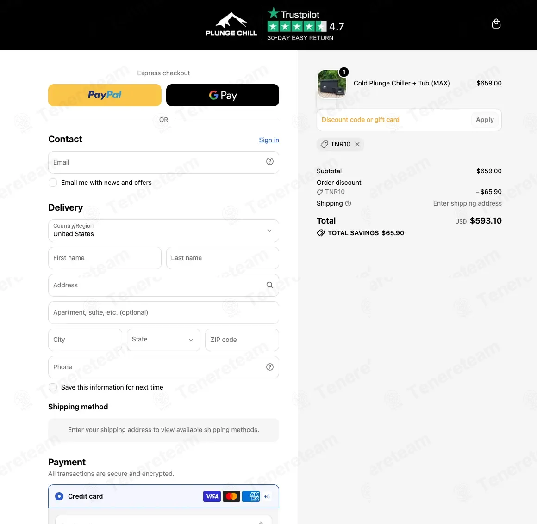Check Save this information for next time

53,387
